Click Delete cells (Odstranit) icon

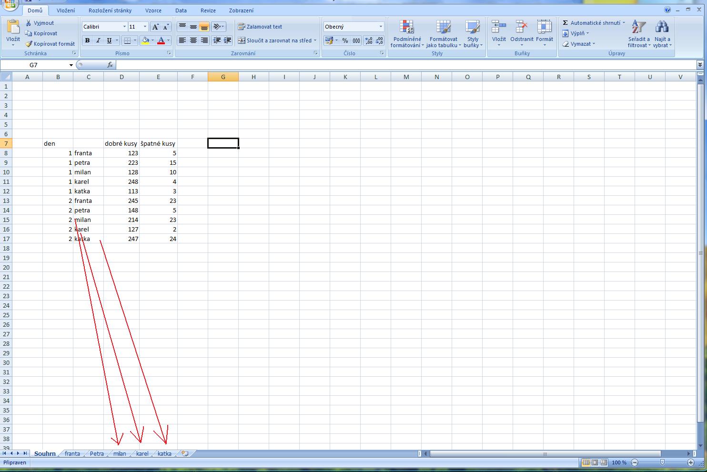[x=522, y=27]
